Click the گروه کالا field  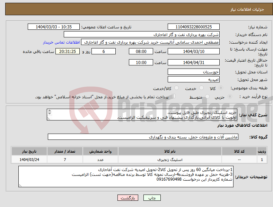coord(143,137)
